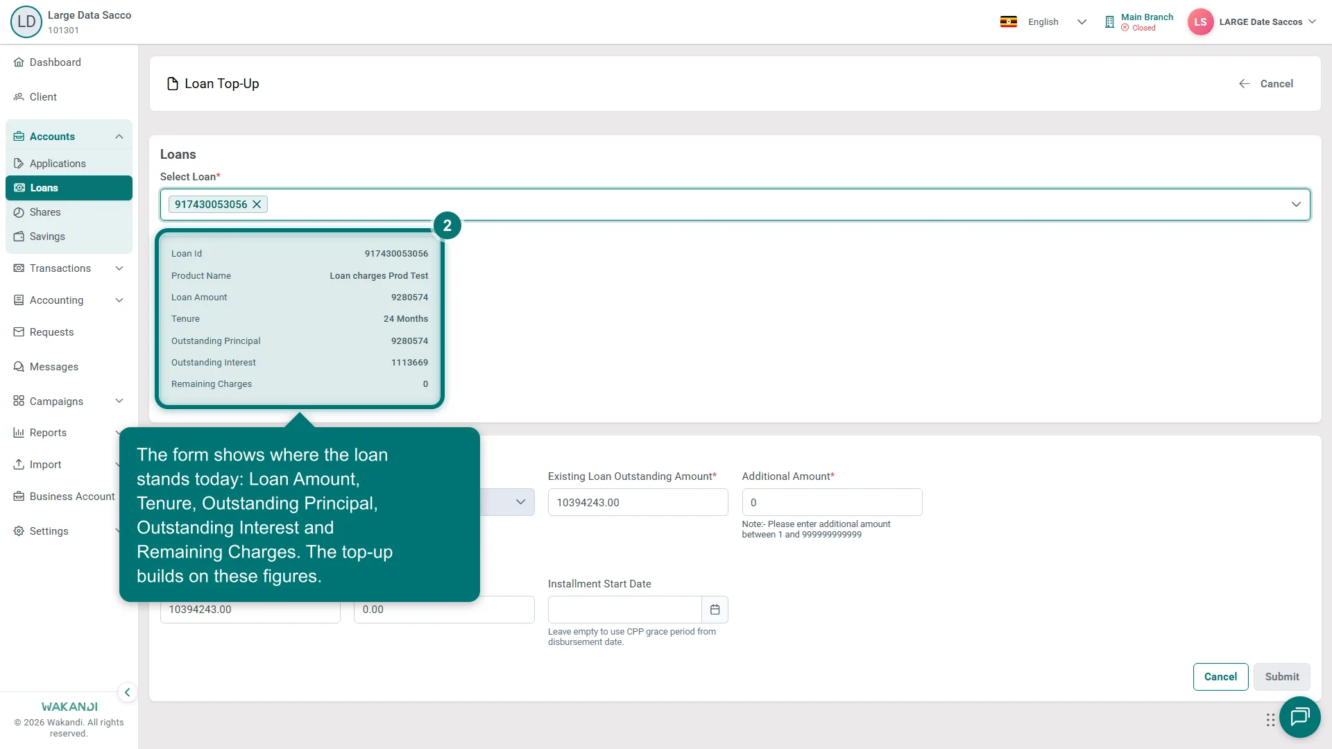Open the LARGE Date Saccos user menu
Viewport: 1332px width, 749px height.
(1267, 22)
